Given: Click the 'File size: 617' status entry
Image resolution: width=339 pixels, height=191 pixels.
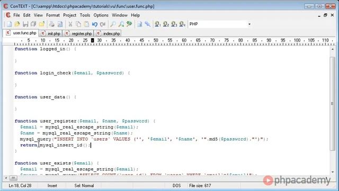Looking at the screenshot, I should click(x=200, y=186).
